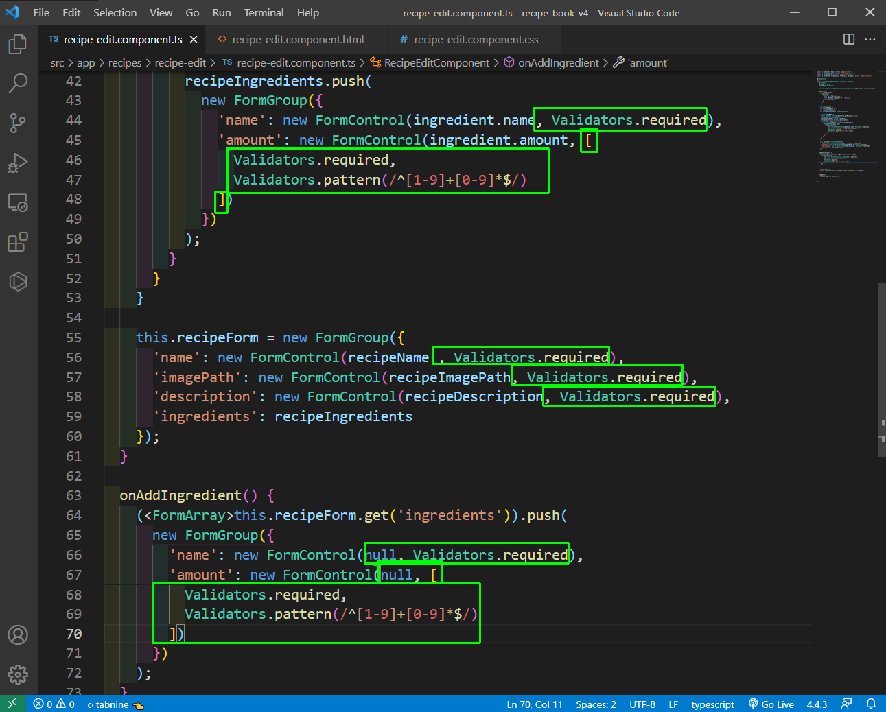Open the Explorer view in activity bar
Viewport: 886px width, 712px height.
click(x=18, y=45)
